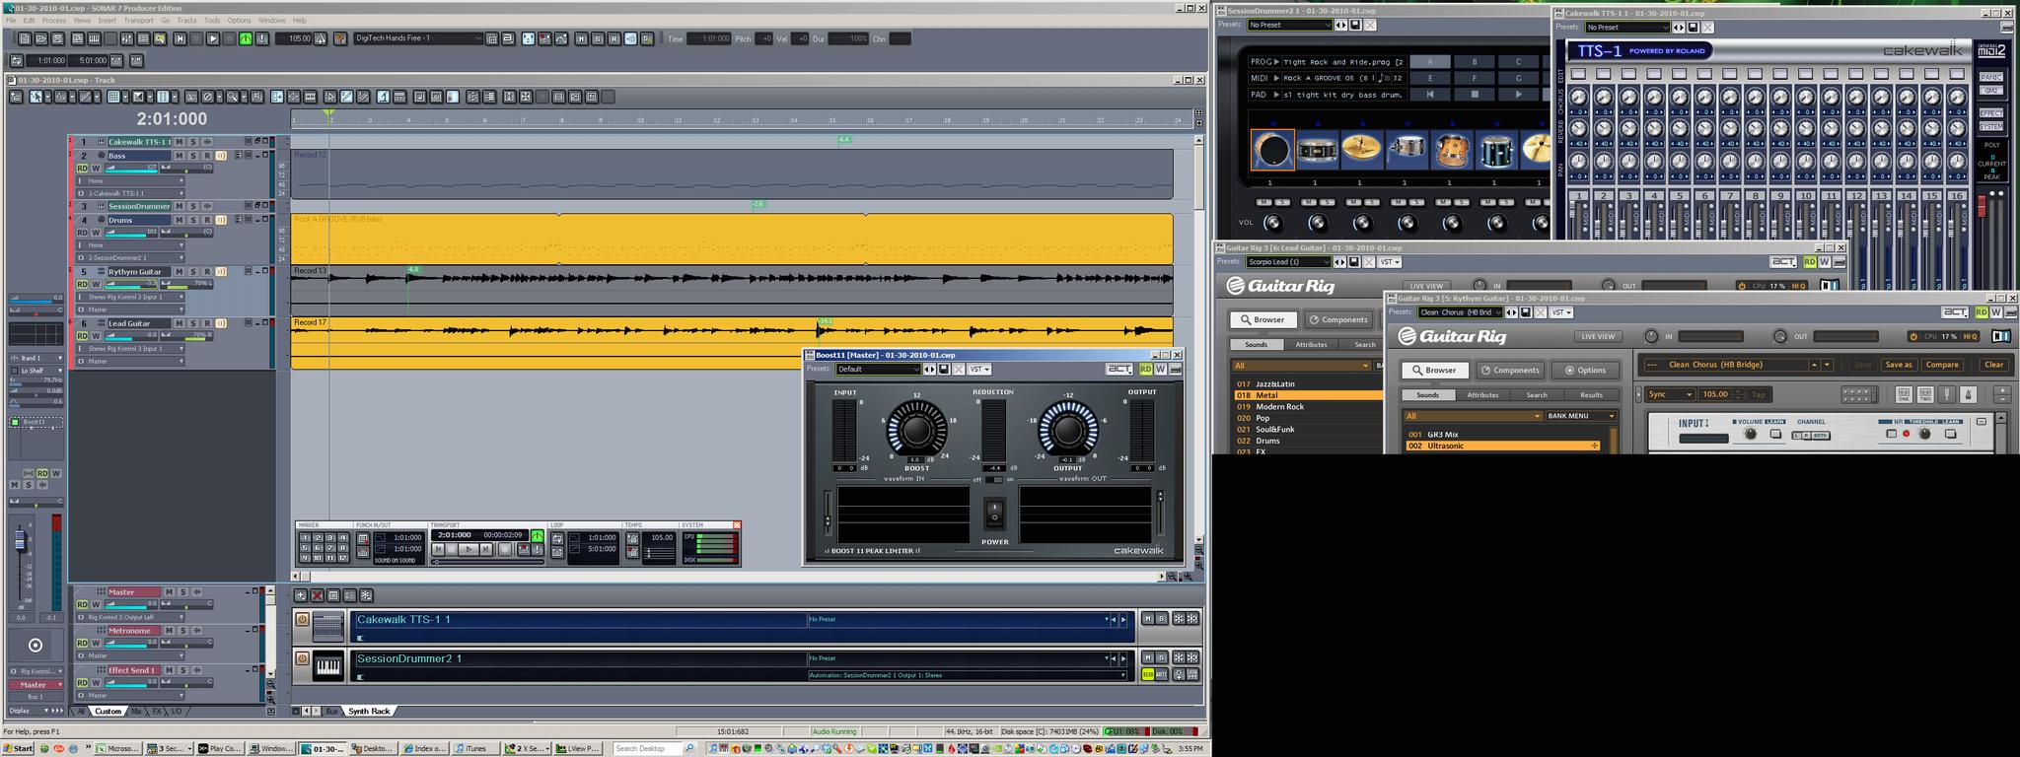Open BANK MENU dropdown in Rythym Guitar Rig

(x=1581, y=416)
